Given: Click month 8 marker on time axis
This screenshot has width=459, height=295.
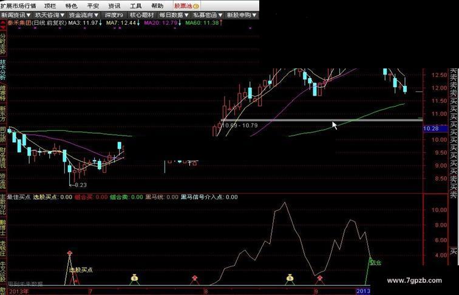Looking at the screenshot, I should coord(206,291).
